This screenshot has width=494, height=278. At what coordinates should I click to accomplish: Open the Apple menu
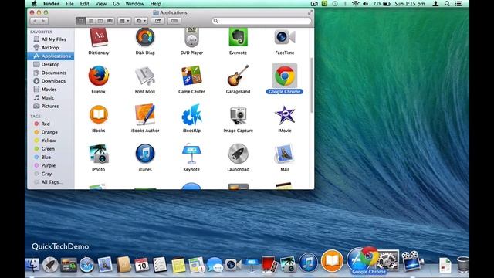tap(34, 4)
